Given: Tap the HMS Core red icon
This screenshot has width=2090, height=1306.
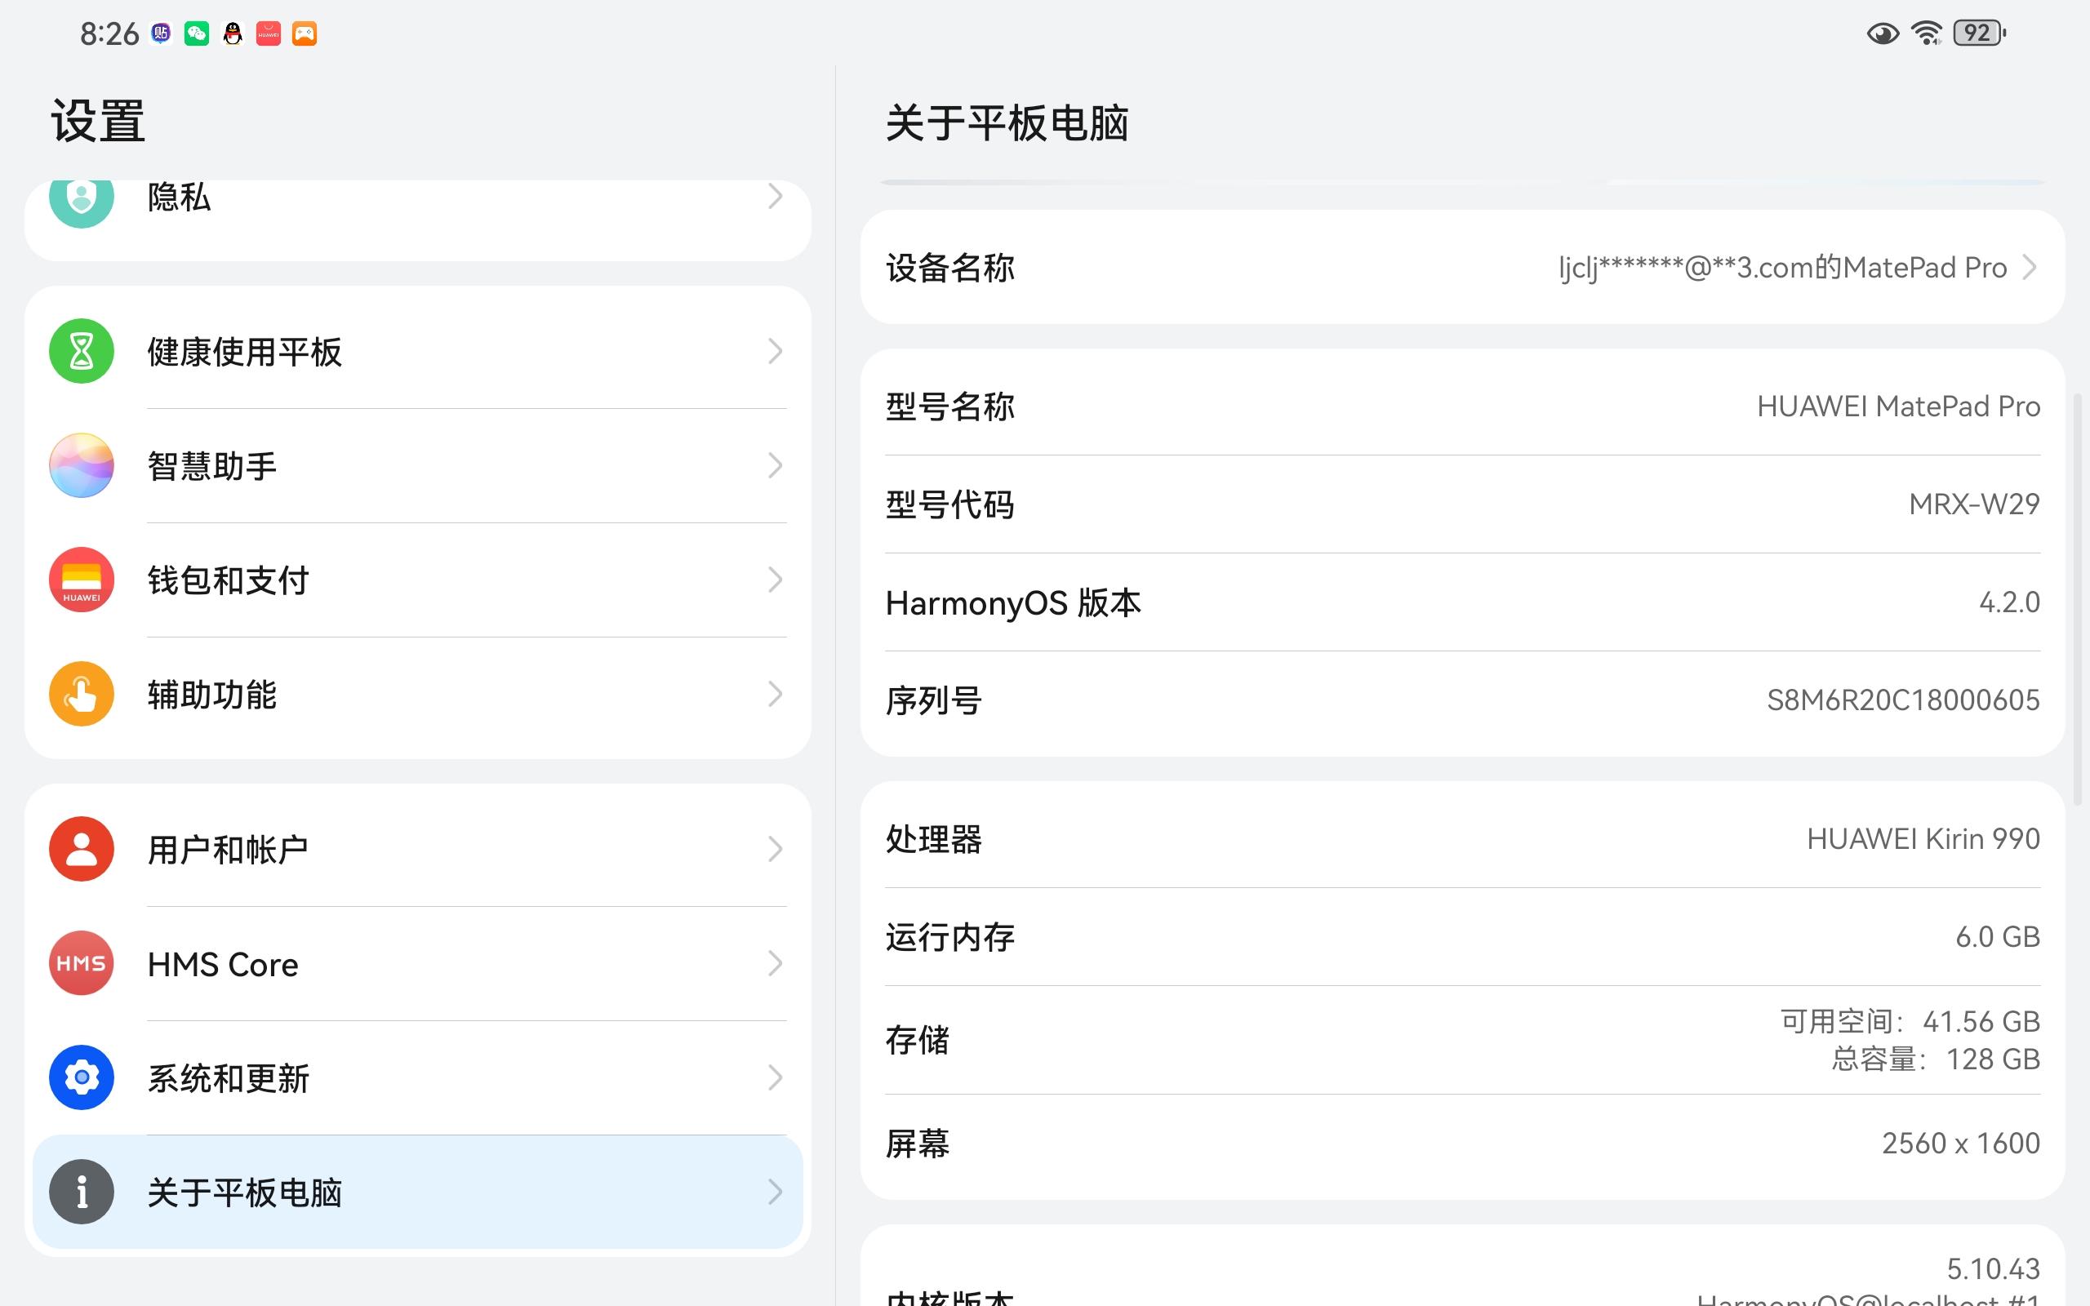Looking at the screenshot, I should (81, 963).
